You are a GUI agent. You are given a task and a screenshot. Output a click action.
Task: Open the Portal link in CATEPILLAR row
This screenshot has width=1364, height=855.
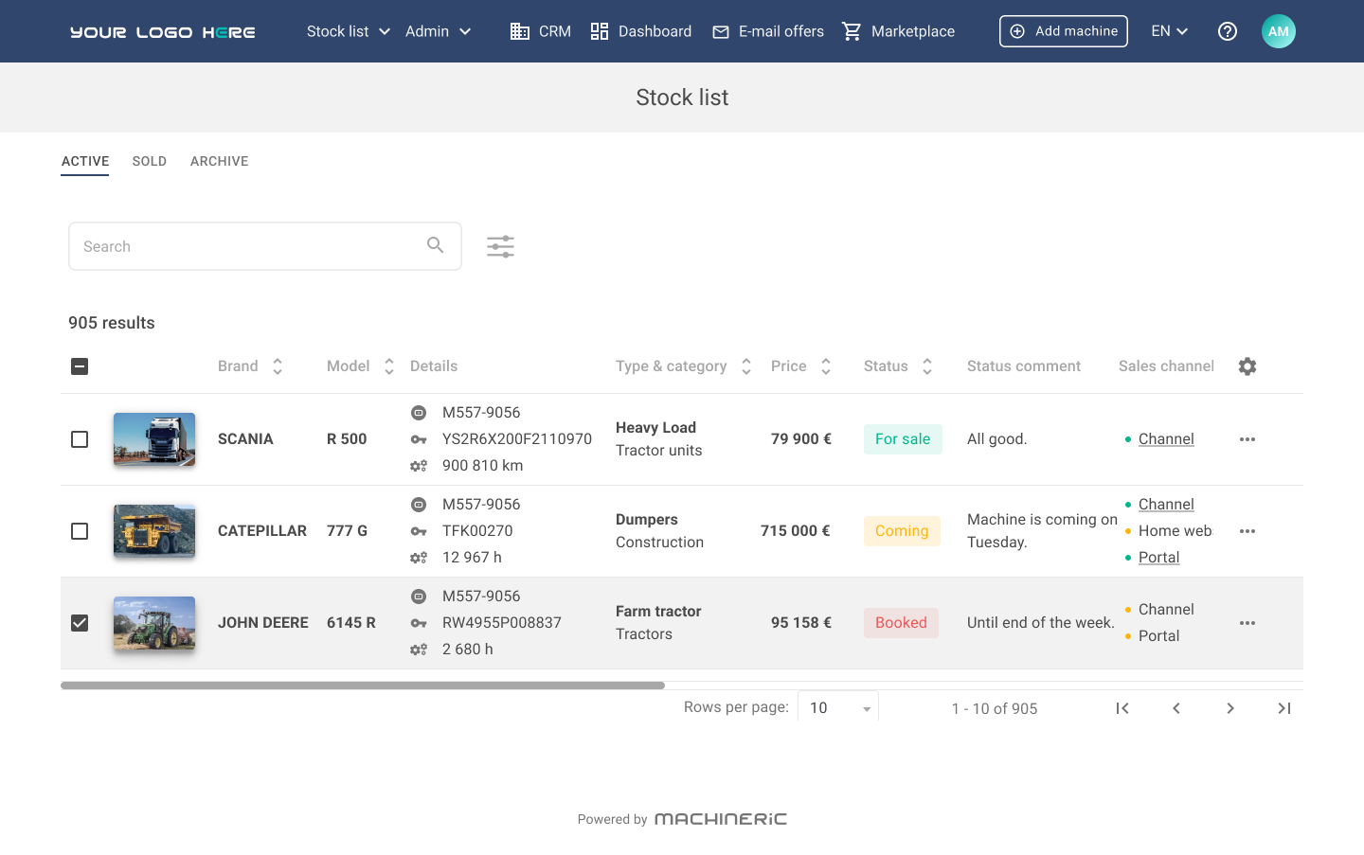pyautogui.click(x=1158, y=558)
